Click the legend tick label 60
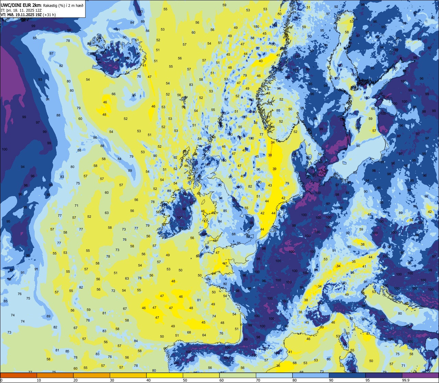 222,380
